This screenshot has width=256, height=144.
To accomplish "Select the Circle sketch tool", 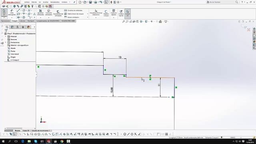I will click(24, 10).
